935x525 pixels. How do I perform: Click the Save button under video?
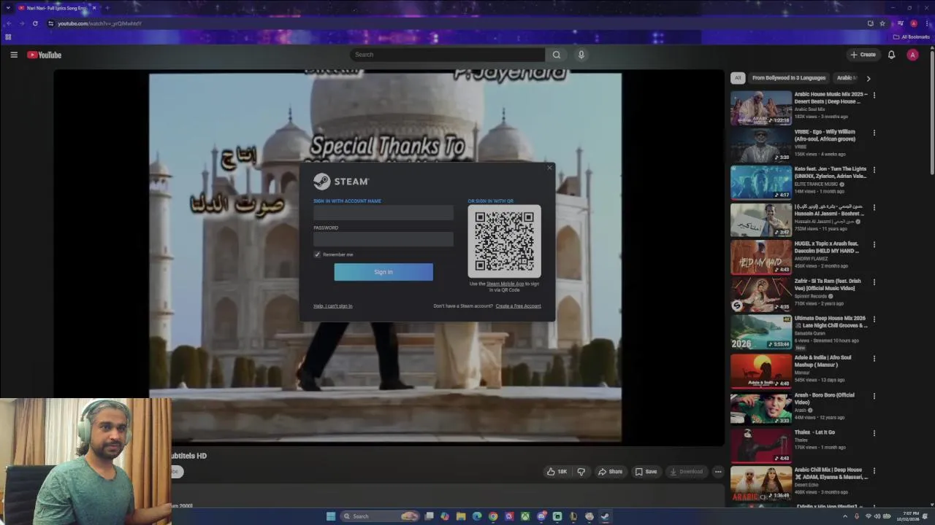click(x=646, y=472)
